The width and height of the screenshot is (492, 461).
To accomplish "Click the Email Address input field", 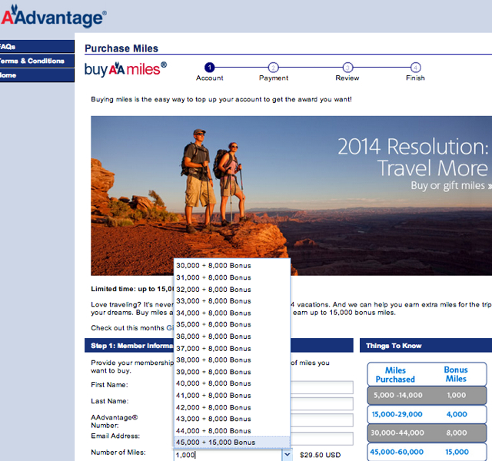I will pos(321,439).
